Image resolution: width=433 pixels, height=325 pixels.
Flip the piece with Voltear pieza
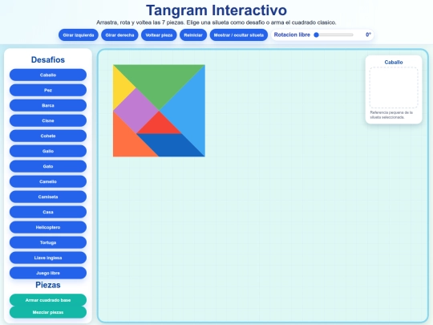159,35
